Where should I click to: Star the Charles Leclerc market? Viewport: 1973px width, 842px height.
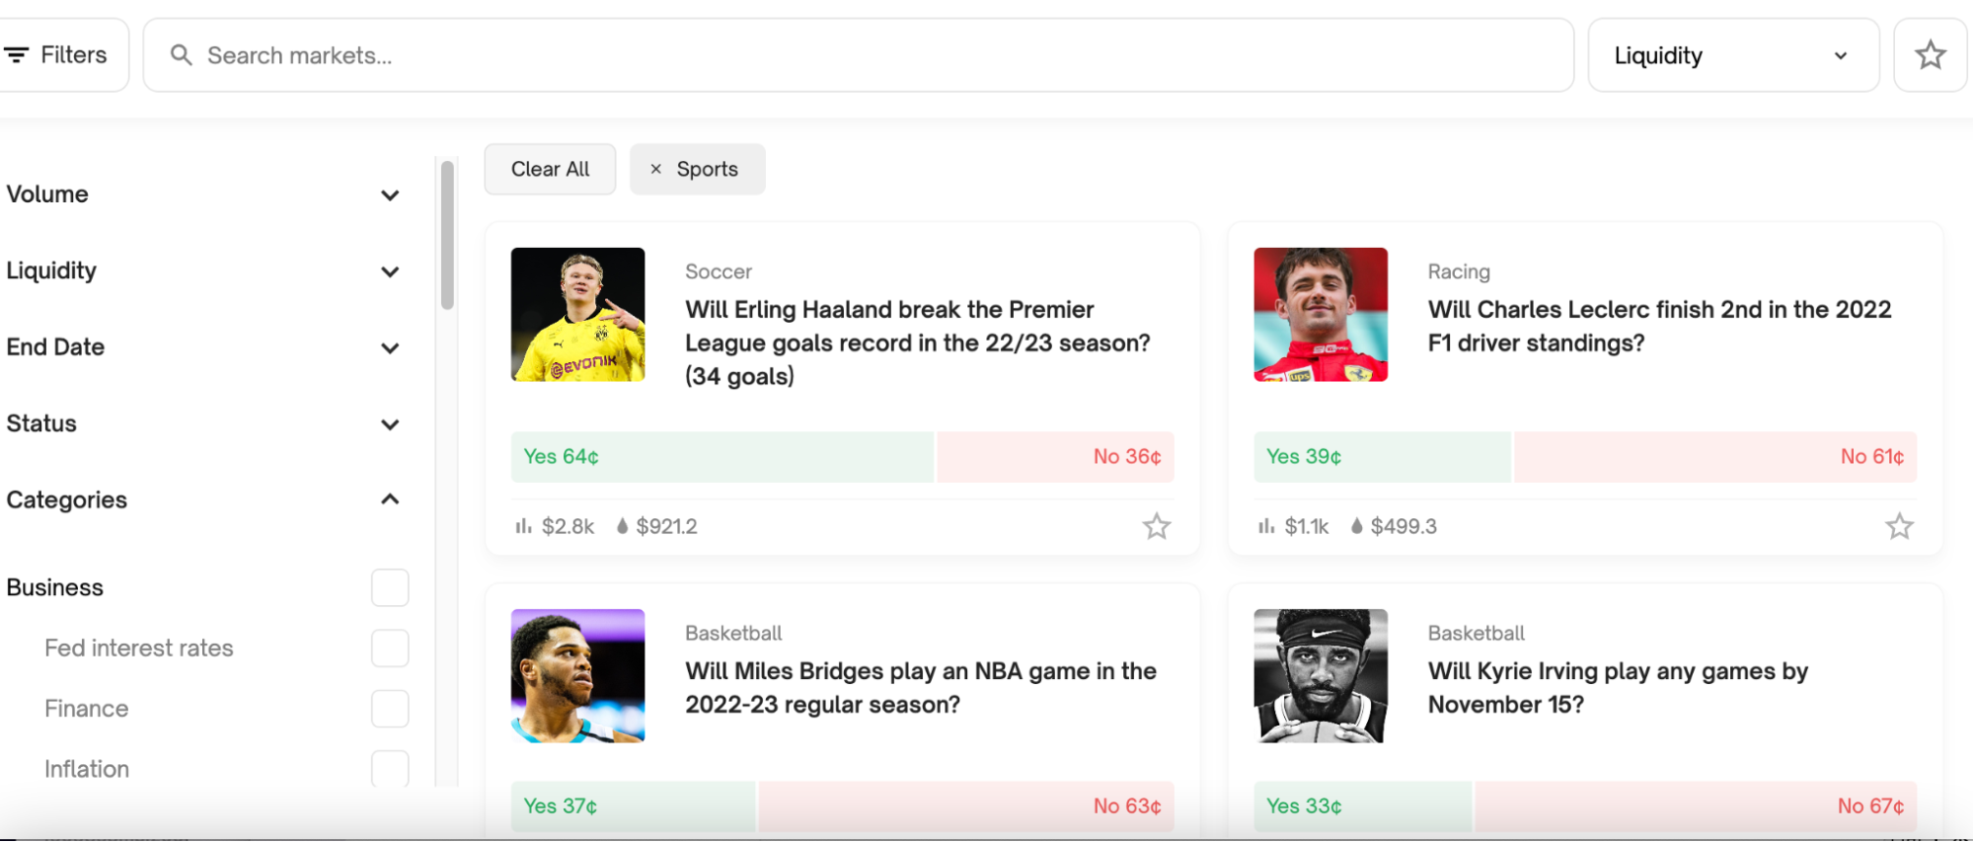[1899, 526]
